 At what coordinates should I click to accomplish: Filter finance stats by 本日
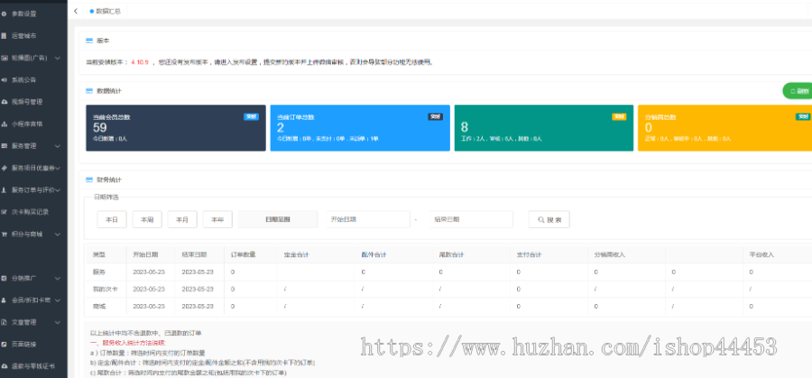pos(112,219)
